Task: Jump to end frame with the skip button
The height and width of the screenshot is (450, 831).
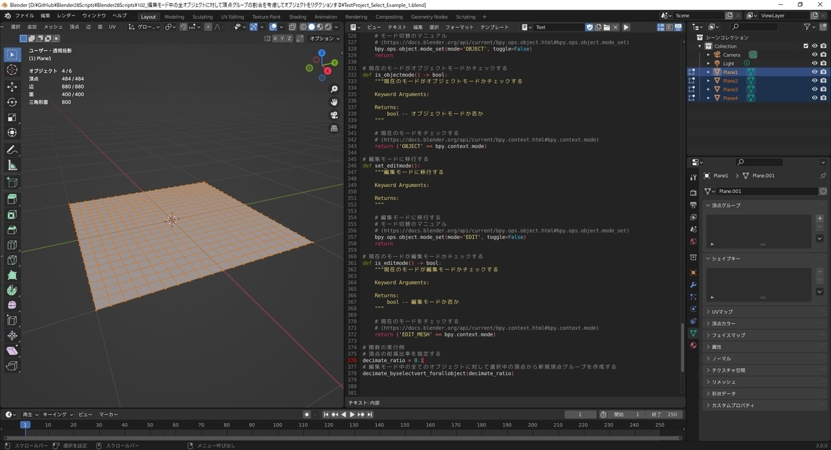Action: click(370, 414)
